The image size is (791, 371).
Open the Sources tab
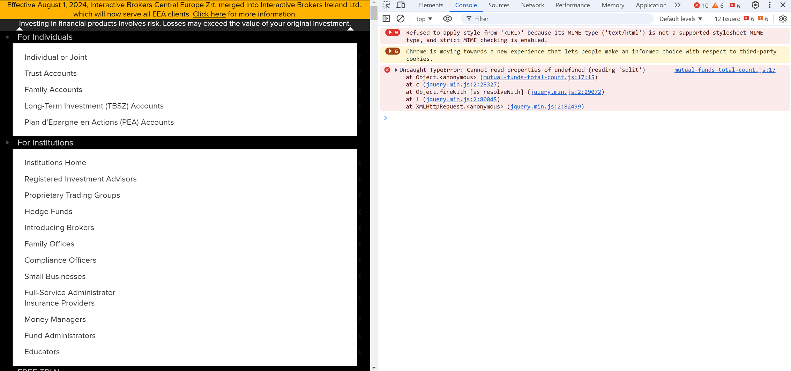499,5
